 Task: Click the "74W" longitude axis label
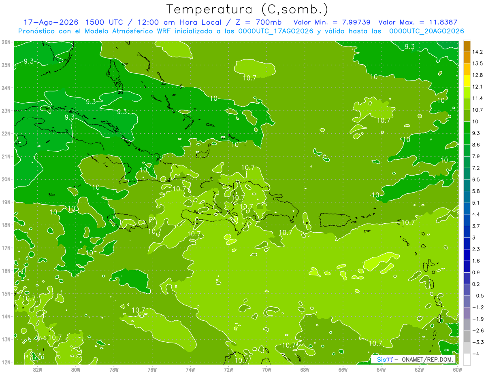[x=190, y=369]
